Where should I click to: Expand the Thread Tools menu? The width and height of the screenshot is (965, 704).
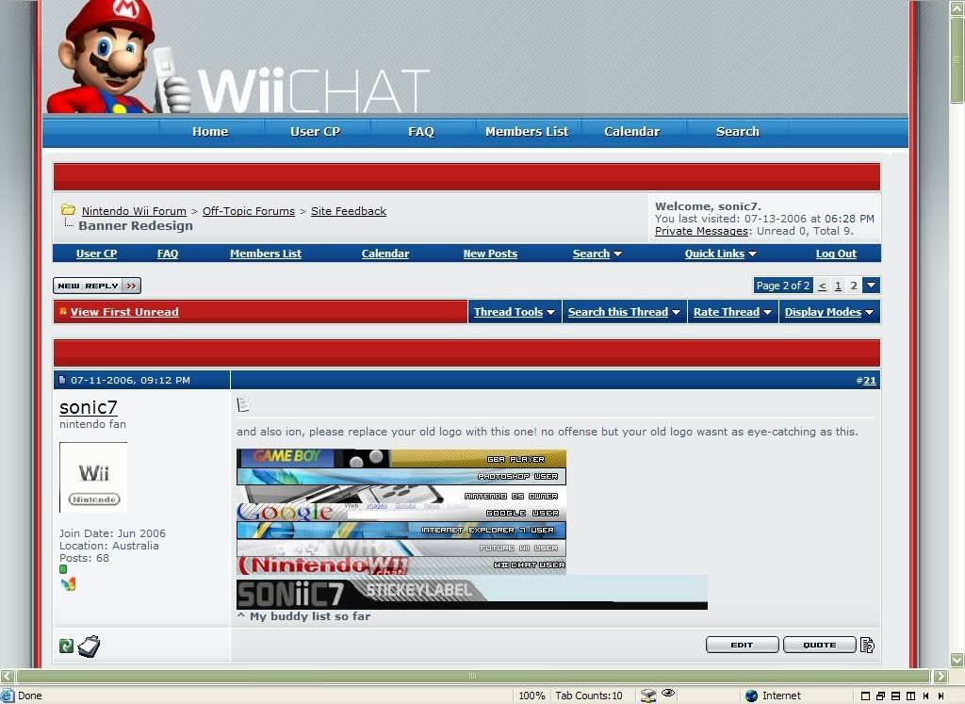[x=515, y=312]
